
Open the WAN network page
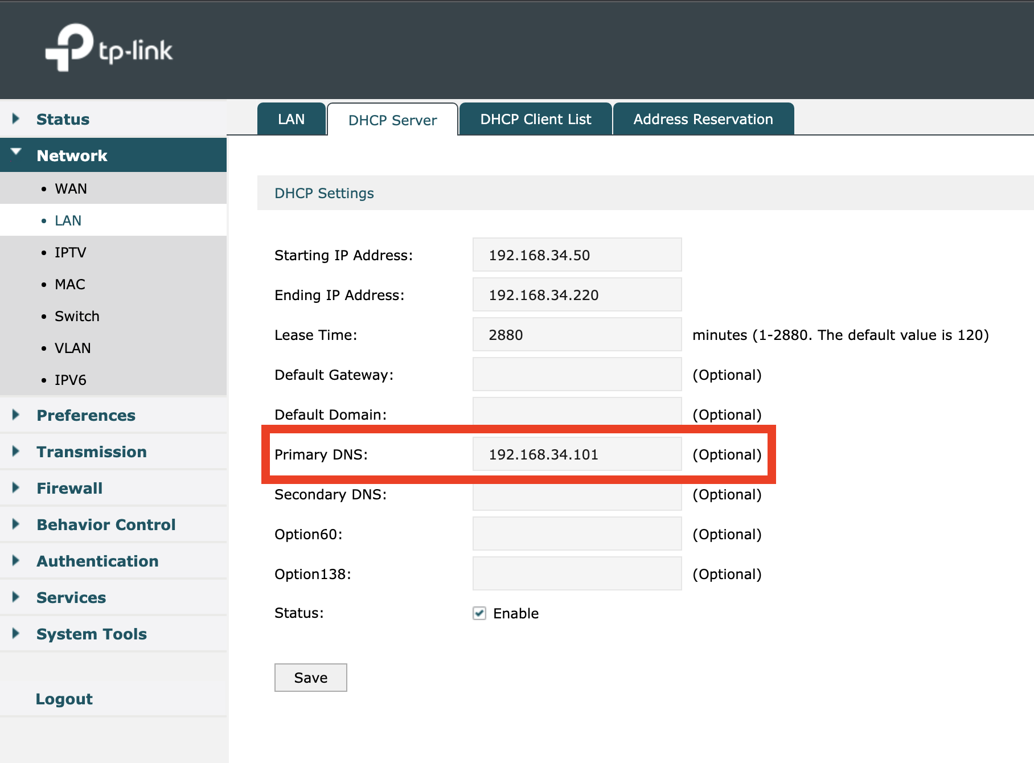pyautogui.click(x=71, y=188)
